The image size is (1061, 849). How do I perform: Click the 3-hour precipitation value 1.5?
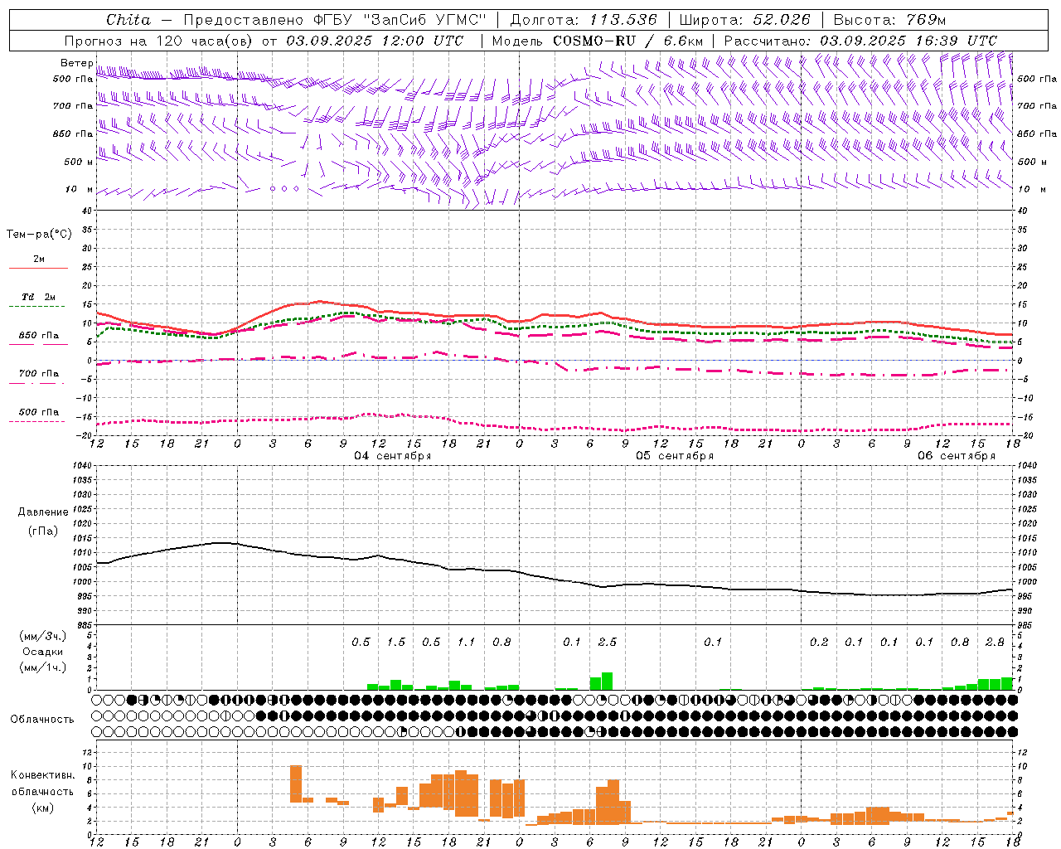coord(396,643)
